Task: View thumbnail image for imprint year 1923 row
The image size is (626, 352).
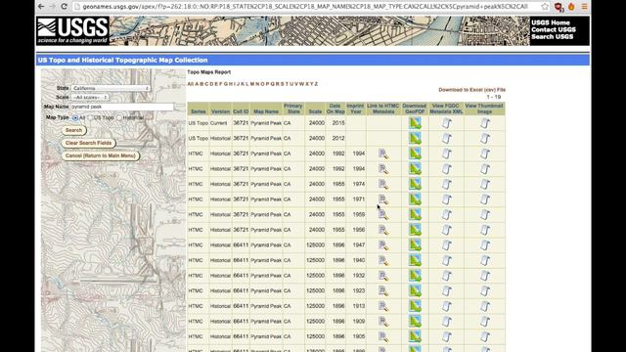Action: [x=485, y=290]
